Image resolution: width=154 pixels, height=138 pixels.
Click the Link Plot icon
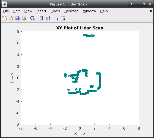(x=33, y=18)
